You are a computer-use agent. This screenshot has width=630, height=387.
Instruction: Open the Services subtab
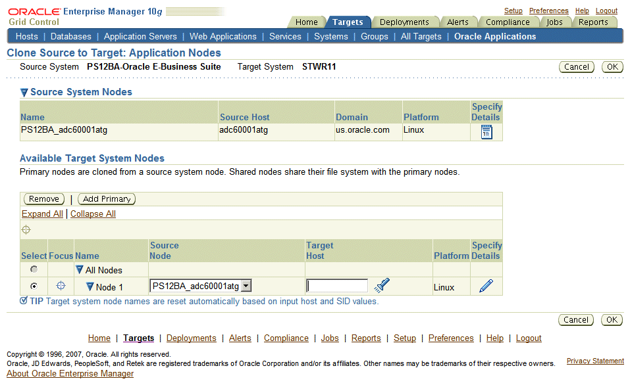(x=285, y=37)
